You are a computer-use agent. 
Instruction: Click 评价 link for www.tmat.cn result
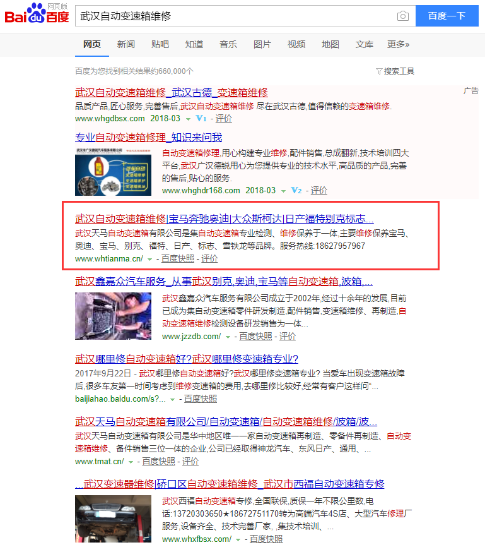[190, 462]
